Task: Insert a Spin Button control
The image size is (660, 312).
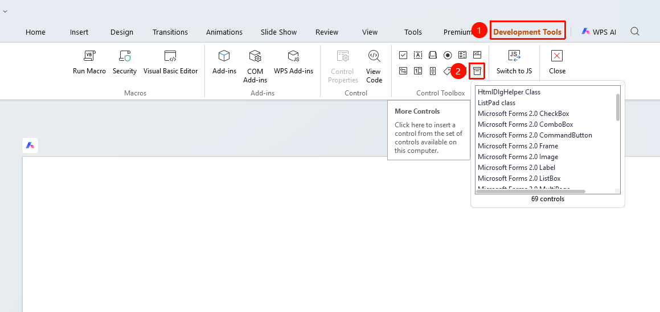Action: (418, 71)
